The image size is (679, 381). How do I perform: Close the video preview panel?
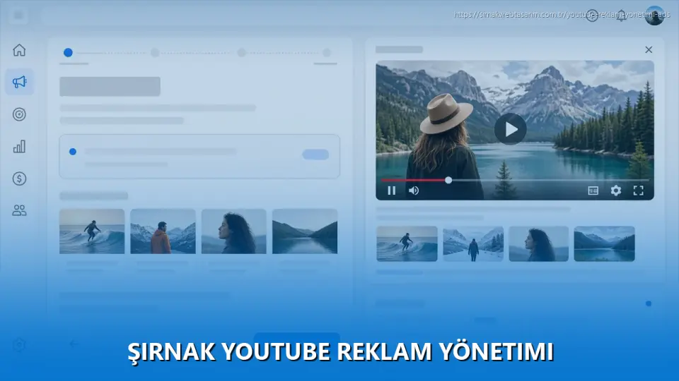(649, 49)
